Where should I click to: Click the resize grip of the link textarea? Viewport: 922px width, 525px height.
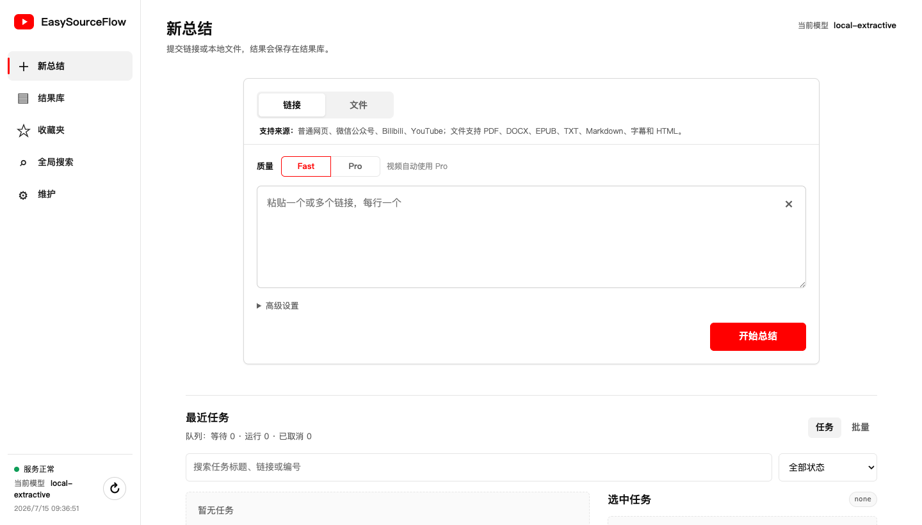[x=802, y=284]
